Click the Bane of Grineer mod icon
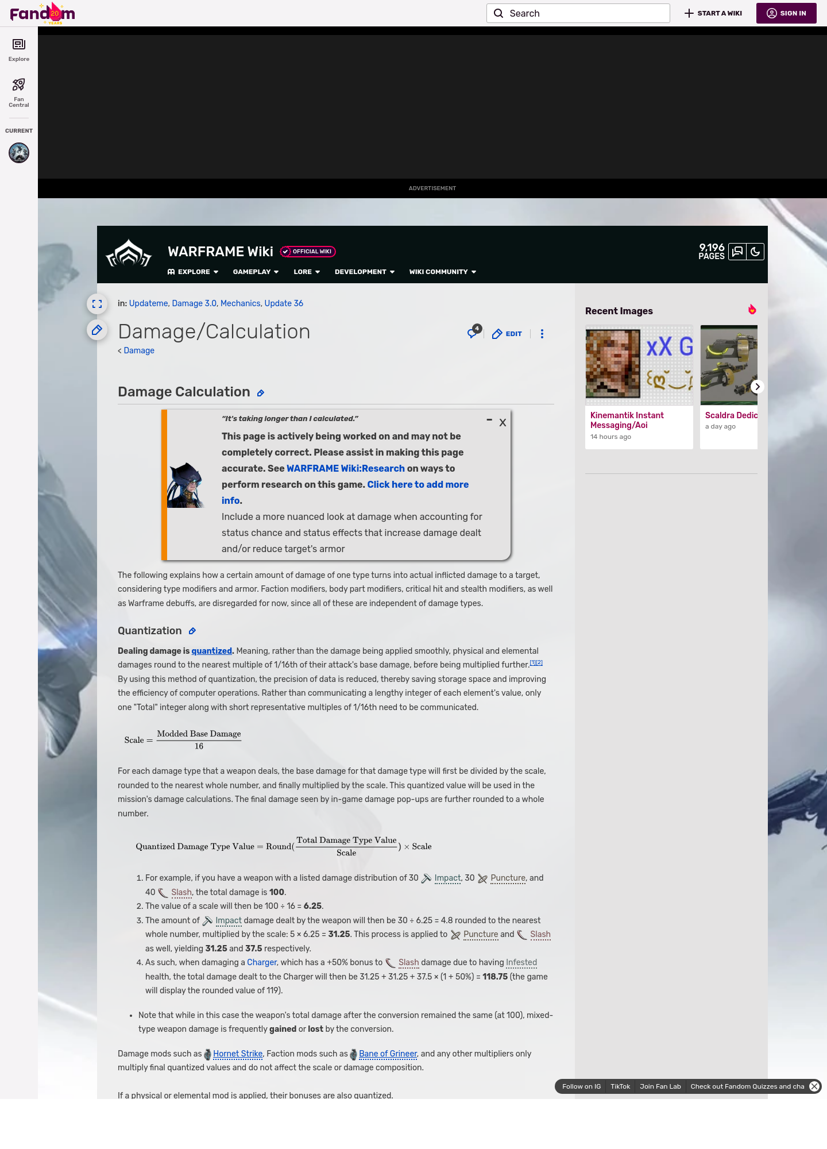This screenshot has width=827, height=1149. click(354, 1054)
